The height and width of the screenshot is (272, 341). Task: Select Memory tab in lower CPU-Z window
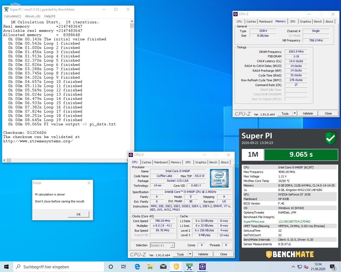point(176,162)
